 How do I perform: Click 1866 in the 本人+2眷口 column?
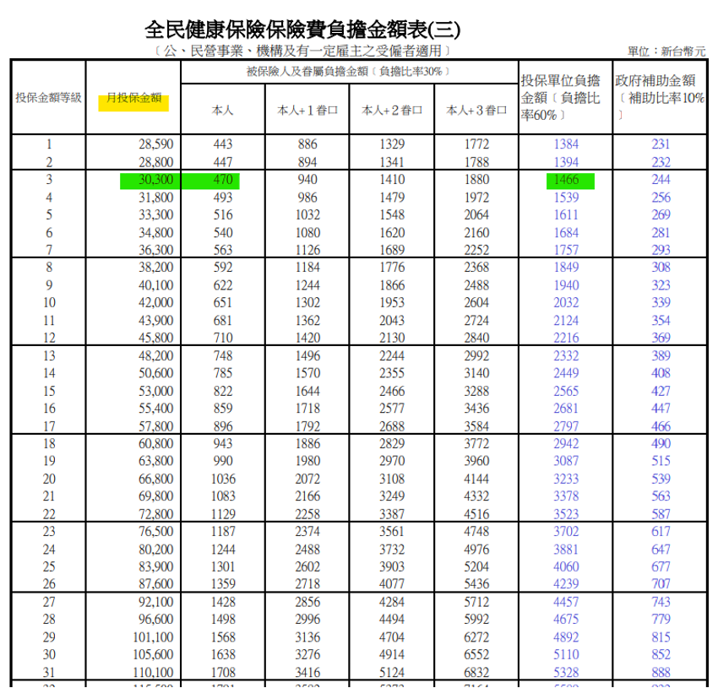point(392,285)
